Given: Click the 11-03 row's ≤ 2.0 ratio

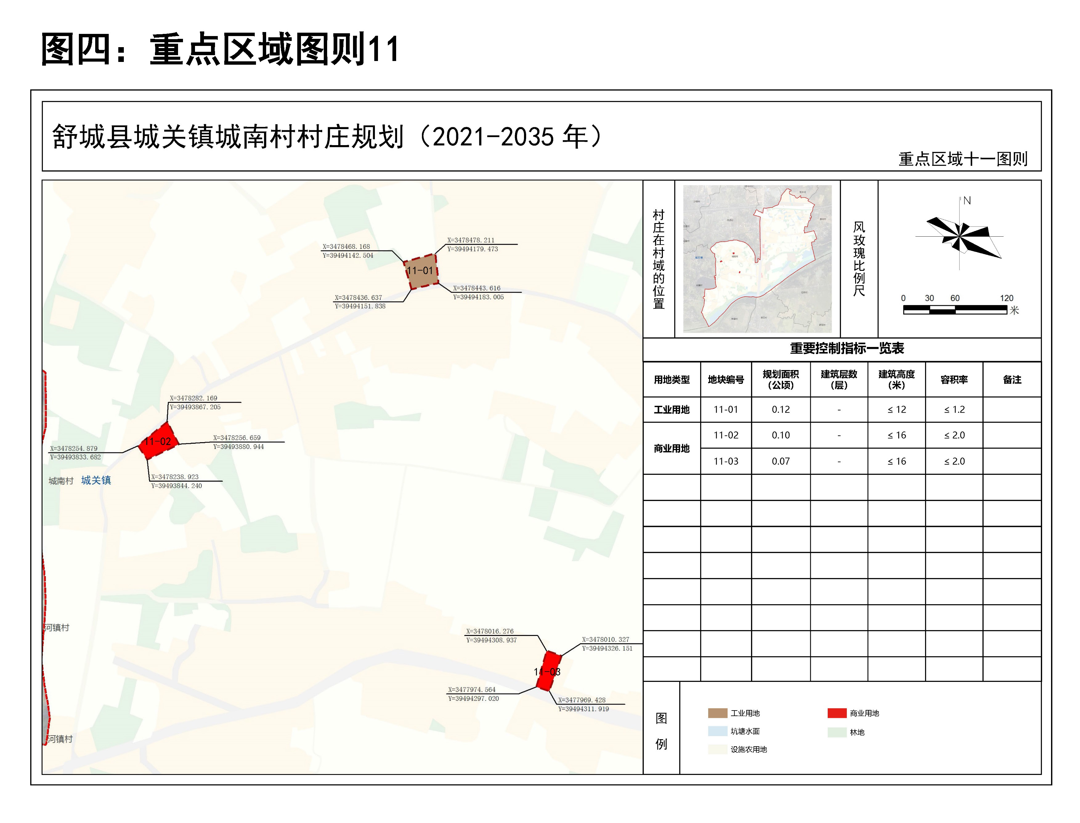Looking at the screenshot, I should click(x=954, y=461).
